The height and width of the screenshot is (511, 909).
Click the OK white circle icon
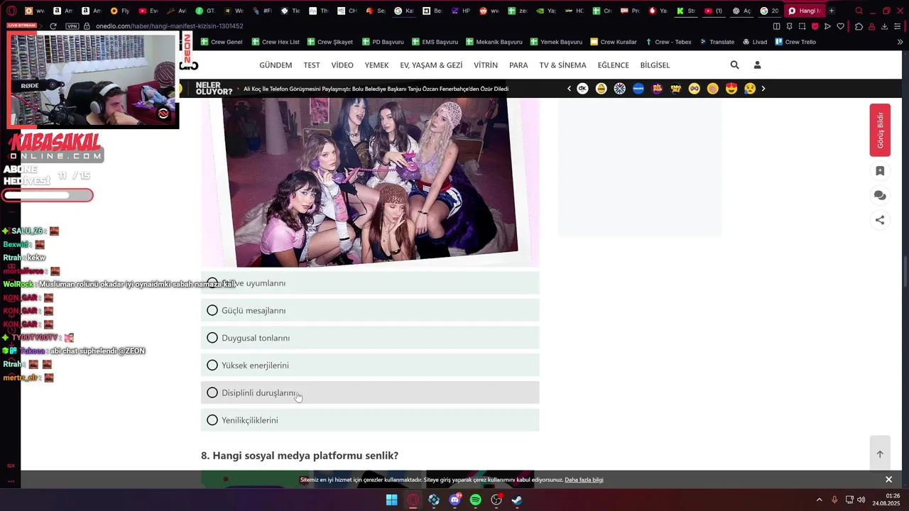582,89
